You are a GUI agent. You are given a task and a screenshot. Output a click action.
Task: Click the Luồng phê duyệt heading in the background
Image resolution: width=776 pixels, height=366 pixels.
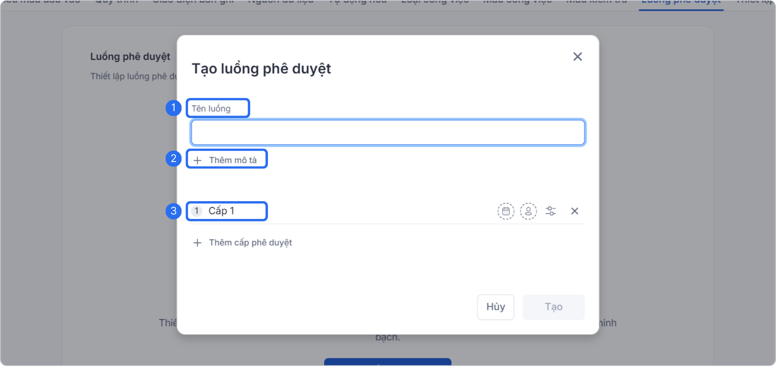130,57
